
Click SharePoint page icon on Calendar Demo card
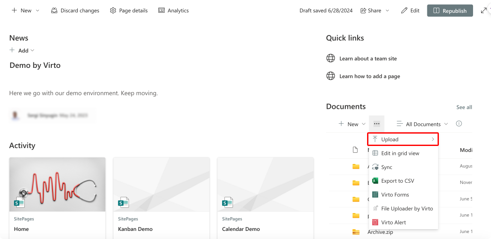coord(227,202)
